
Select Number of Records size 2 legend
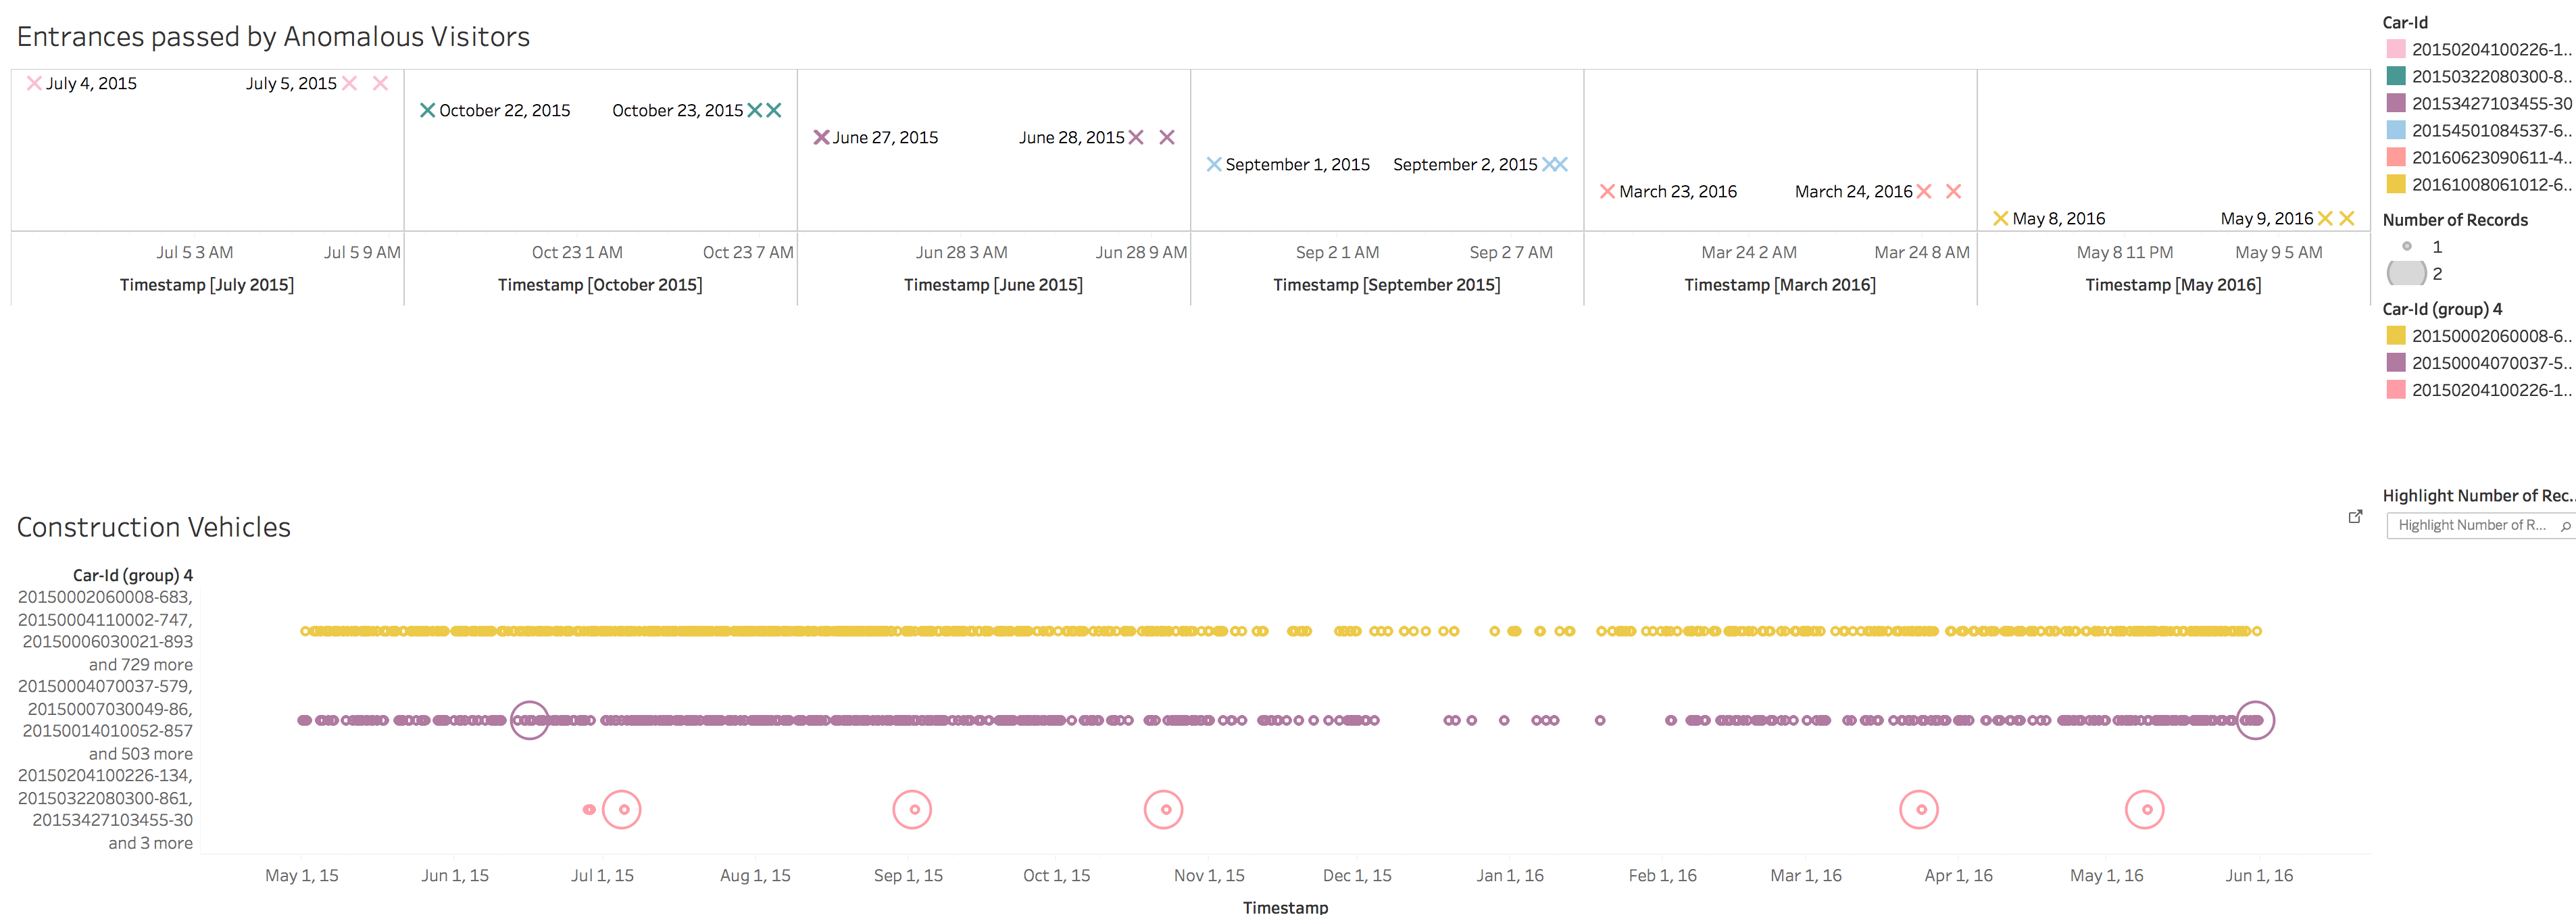pyautogui.click(x=2406, y=273)
